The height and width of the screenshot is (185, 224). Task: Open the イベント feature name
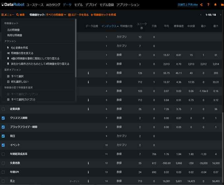coord(15,145)
